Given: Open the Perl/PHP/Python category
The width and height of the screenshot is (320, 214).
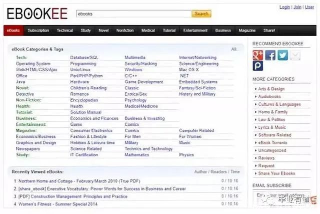Looking at the screenshot, I should [86, 76].
